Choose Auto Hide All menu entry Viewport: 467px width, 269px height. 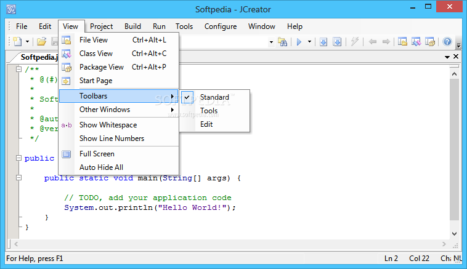point(119,167)
